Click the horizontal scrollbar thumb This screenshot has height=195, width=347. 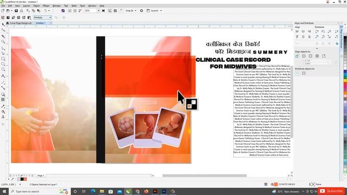pos(204,175)
